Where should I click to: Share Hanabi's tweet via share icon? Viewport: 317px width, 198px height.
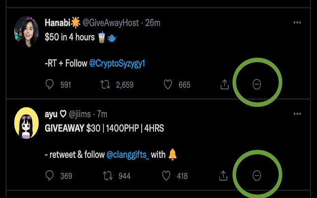(224, 85)
